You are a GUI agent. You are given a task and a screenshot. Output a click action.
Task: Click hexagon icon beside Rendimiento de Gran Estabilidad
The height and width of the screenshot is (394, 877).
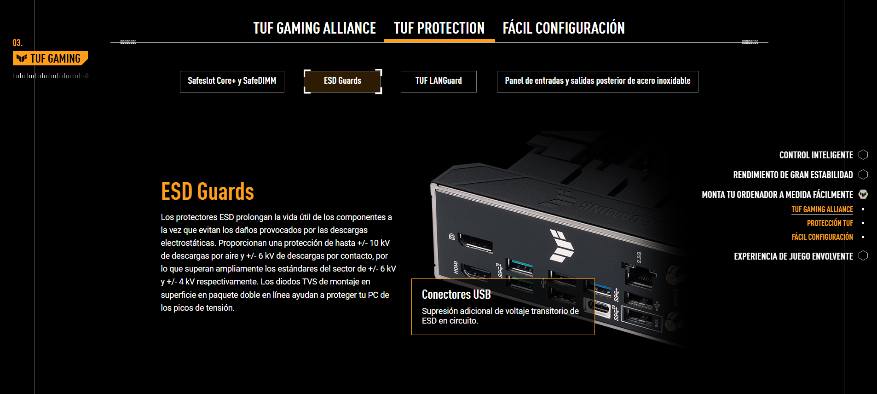[x=863, y=174]
